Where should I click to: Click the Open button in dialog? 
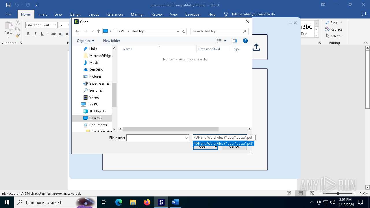203,147
